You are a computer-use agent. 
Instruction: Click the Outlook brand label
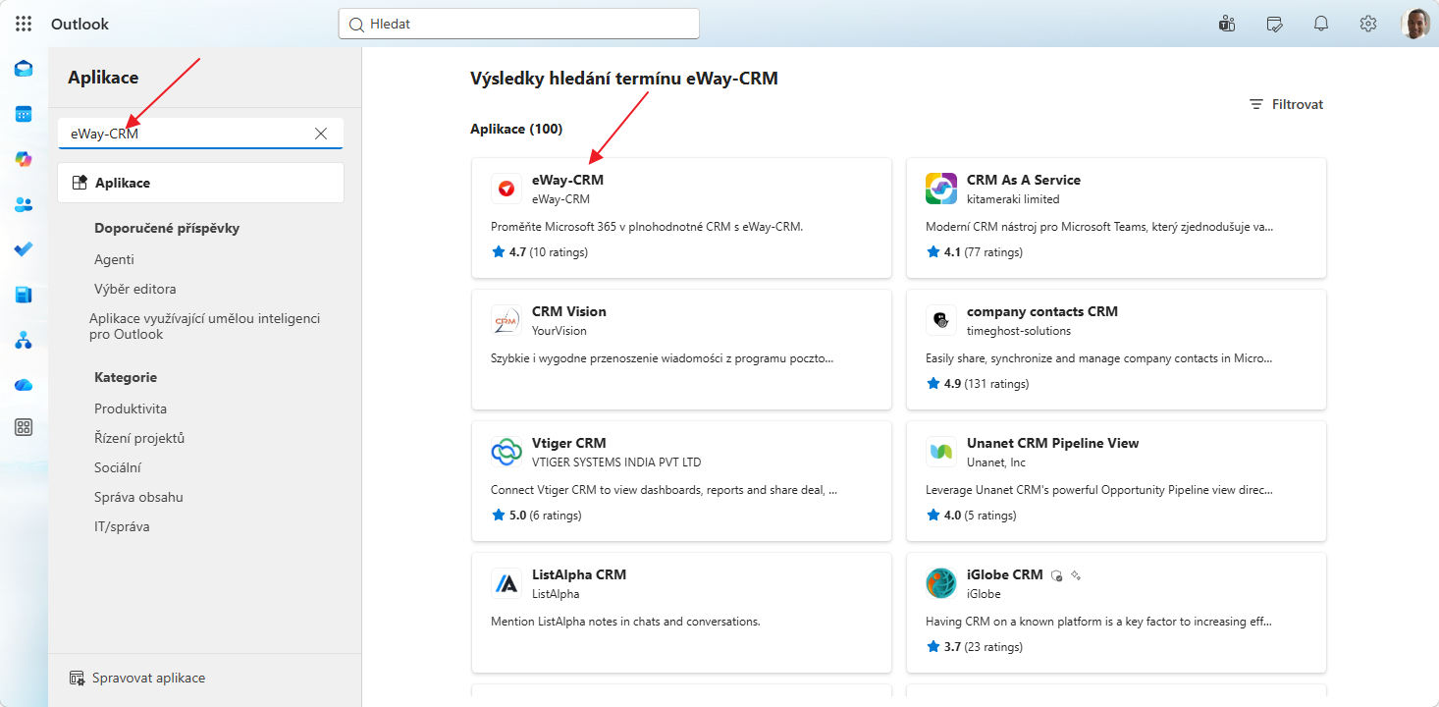click(x=80, y=24)
